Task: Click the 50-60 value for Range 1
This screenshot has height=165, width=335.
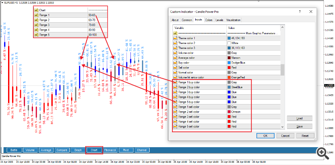Action: point(92,15)
